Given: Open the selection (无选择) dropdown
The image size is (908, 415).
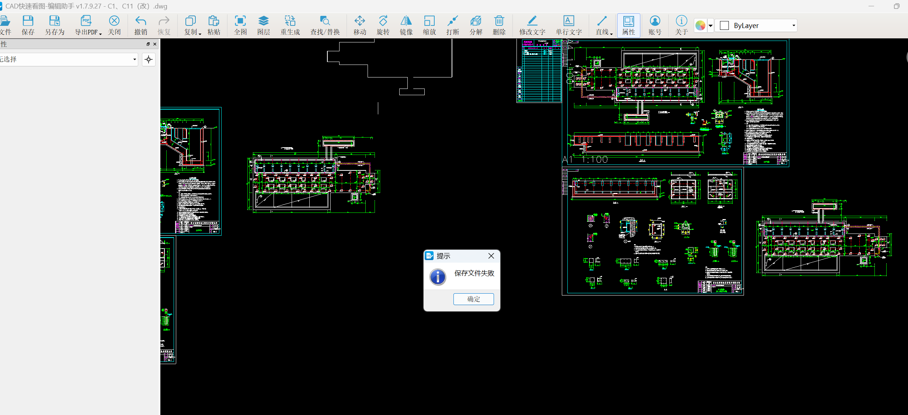Looking at the screenshot, I should (x=69, y=59).
